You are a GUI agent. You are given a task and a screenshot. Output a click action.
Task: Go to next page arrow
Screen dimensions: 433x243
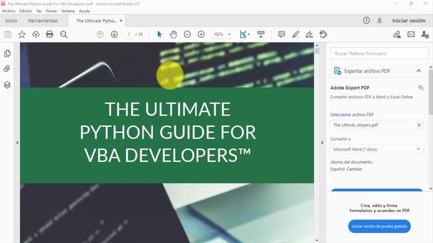[x=114, y=34]
